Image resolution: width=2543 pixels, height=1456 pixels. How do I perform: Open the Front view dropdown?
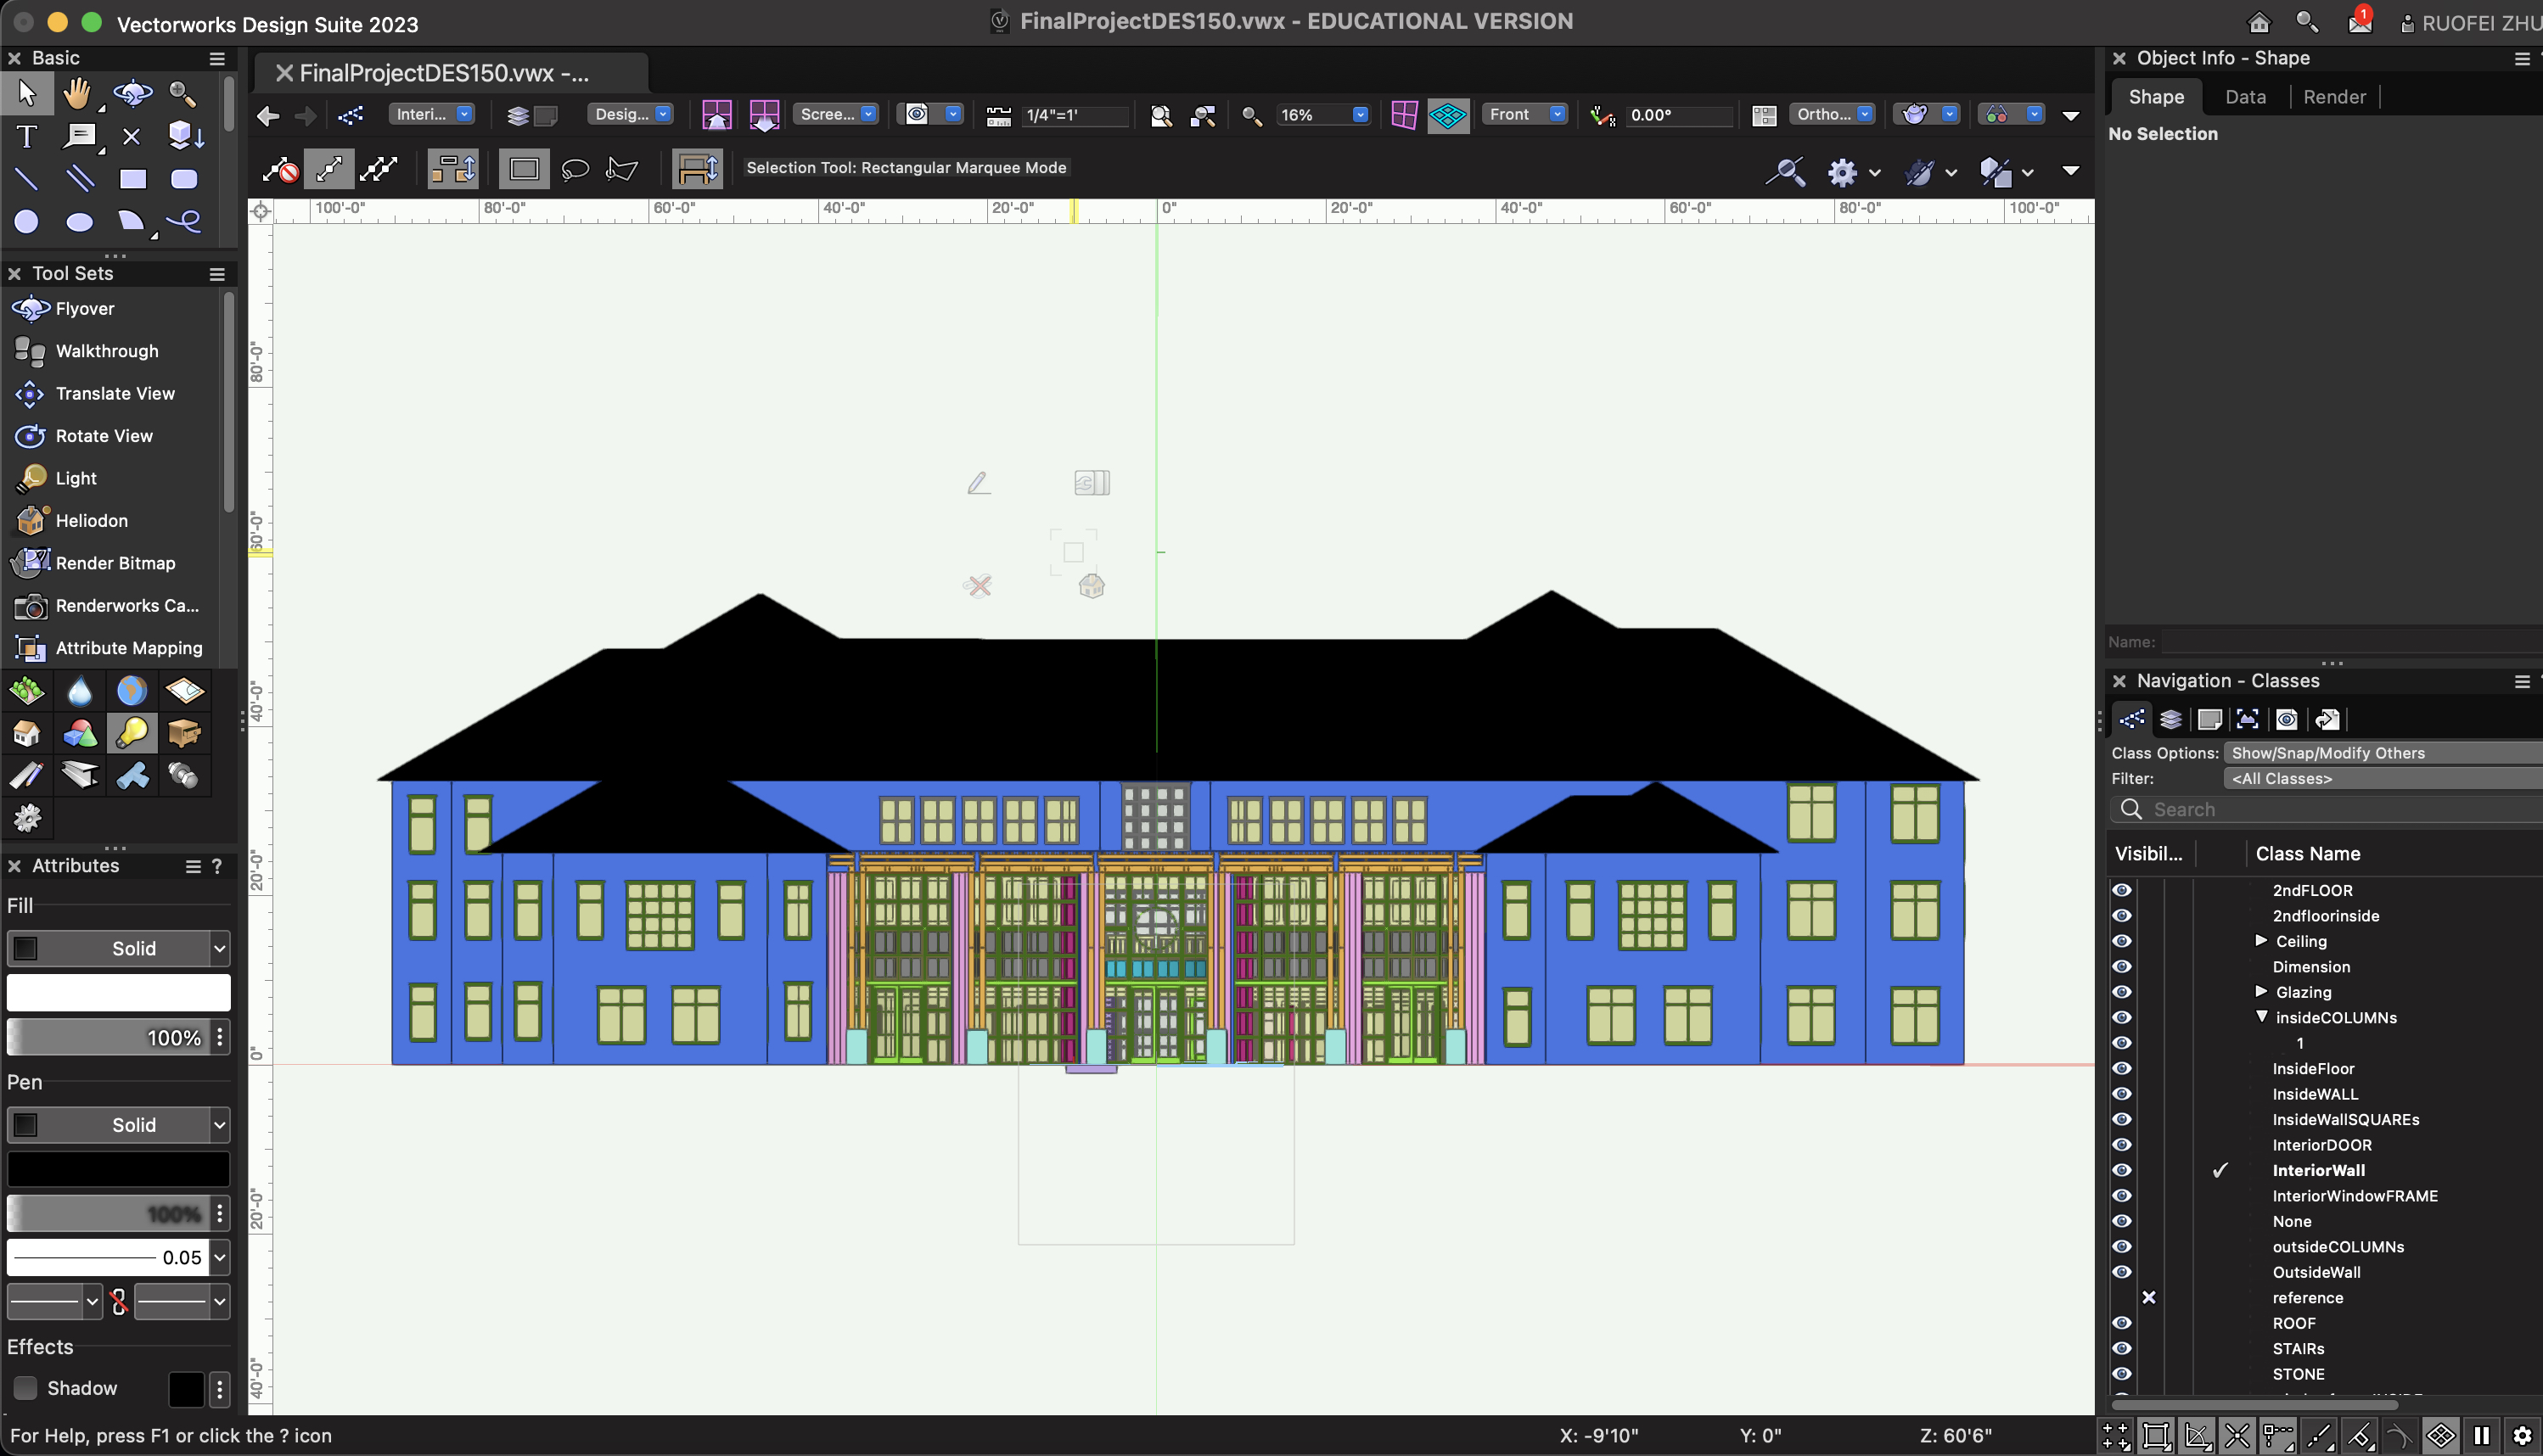pyautogui.click(x=1524, y=114)
